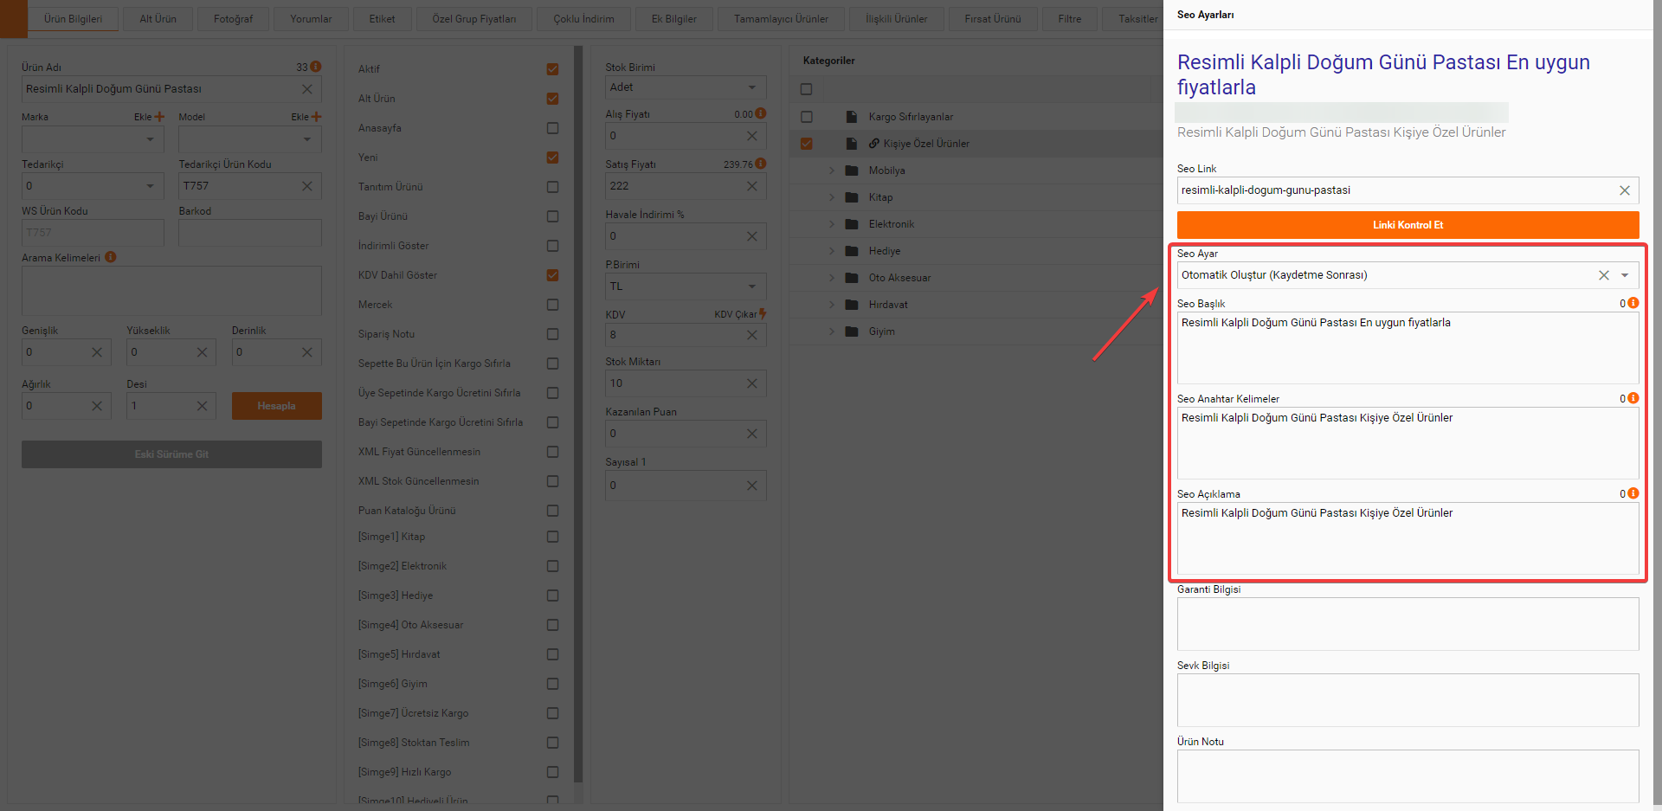This screenshot has width=1662, height=811.
Task: Clear the Sayısal 1 field
Action: pyautogui.click(x=752, y=486)
